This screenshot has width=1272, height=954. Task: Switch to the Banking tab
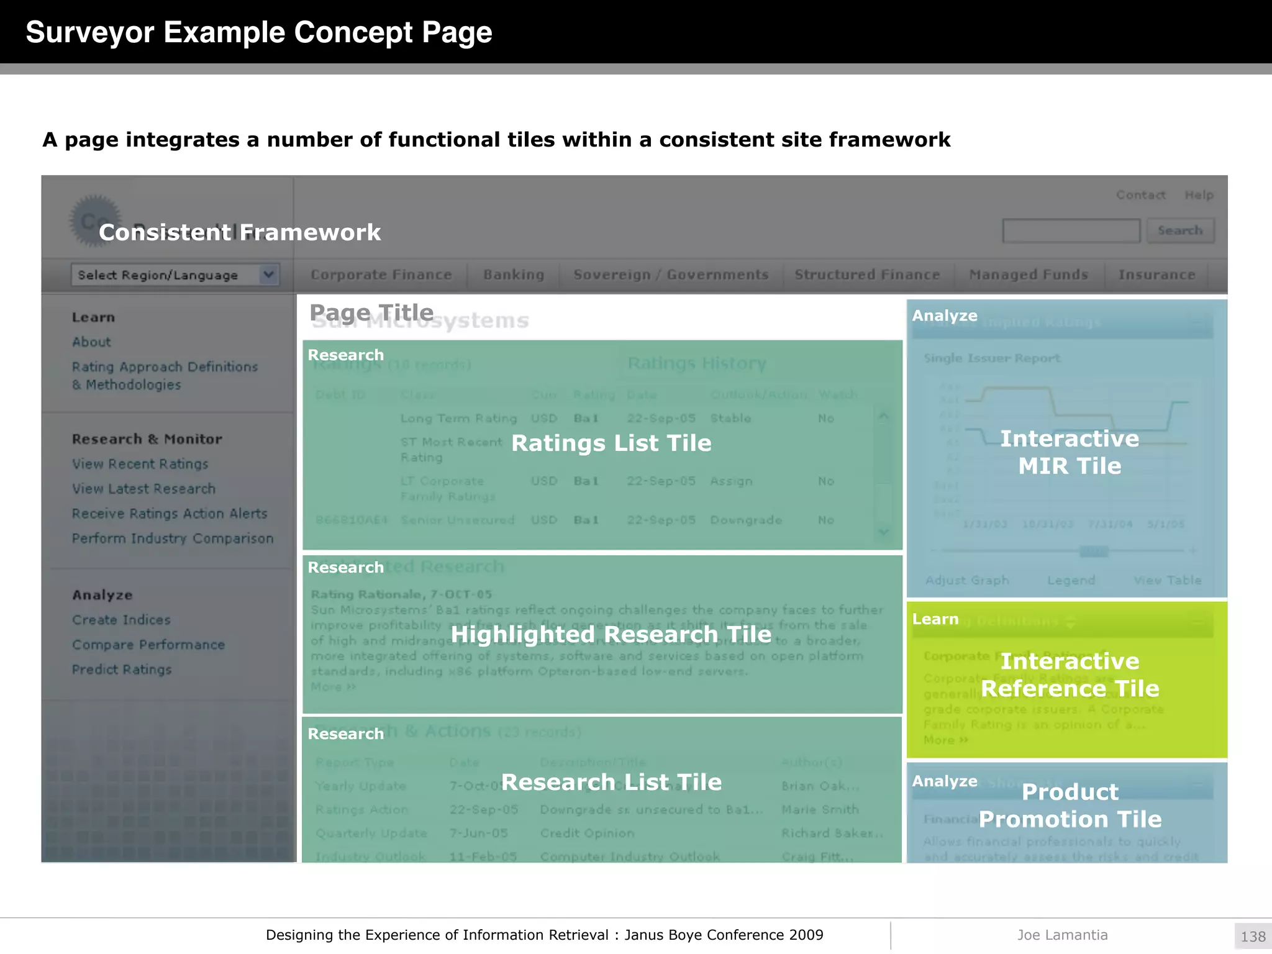pos(514,275)
